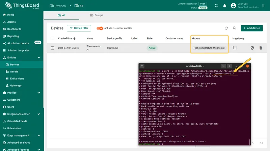This screenshot has height=151, width=270.
Task: Sort by Created time column
Action: [x=67, y=39]
